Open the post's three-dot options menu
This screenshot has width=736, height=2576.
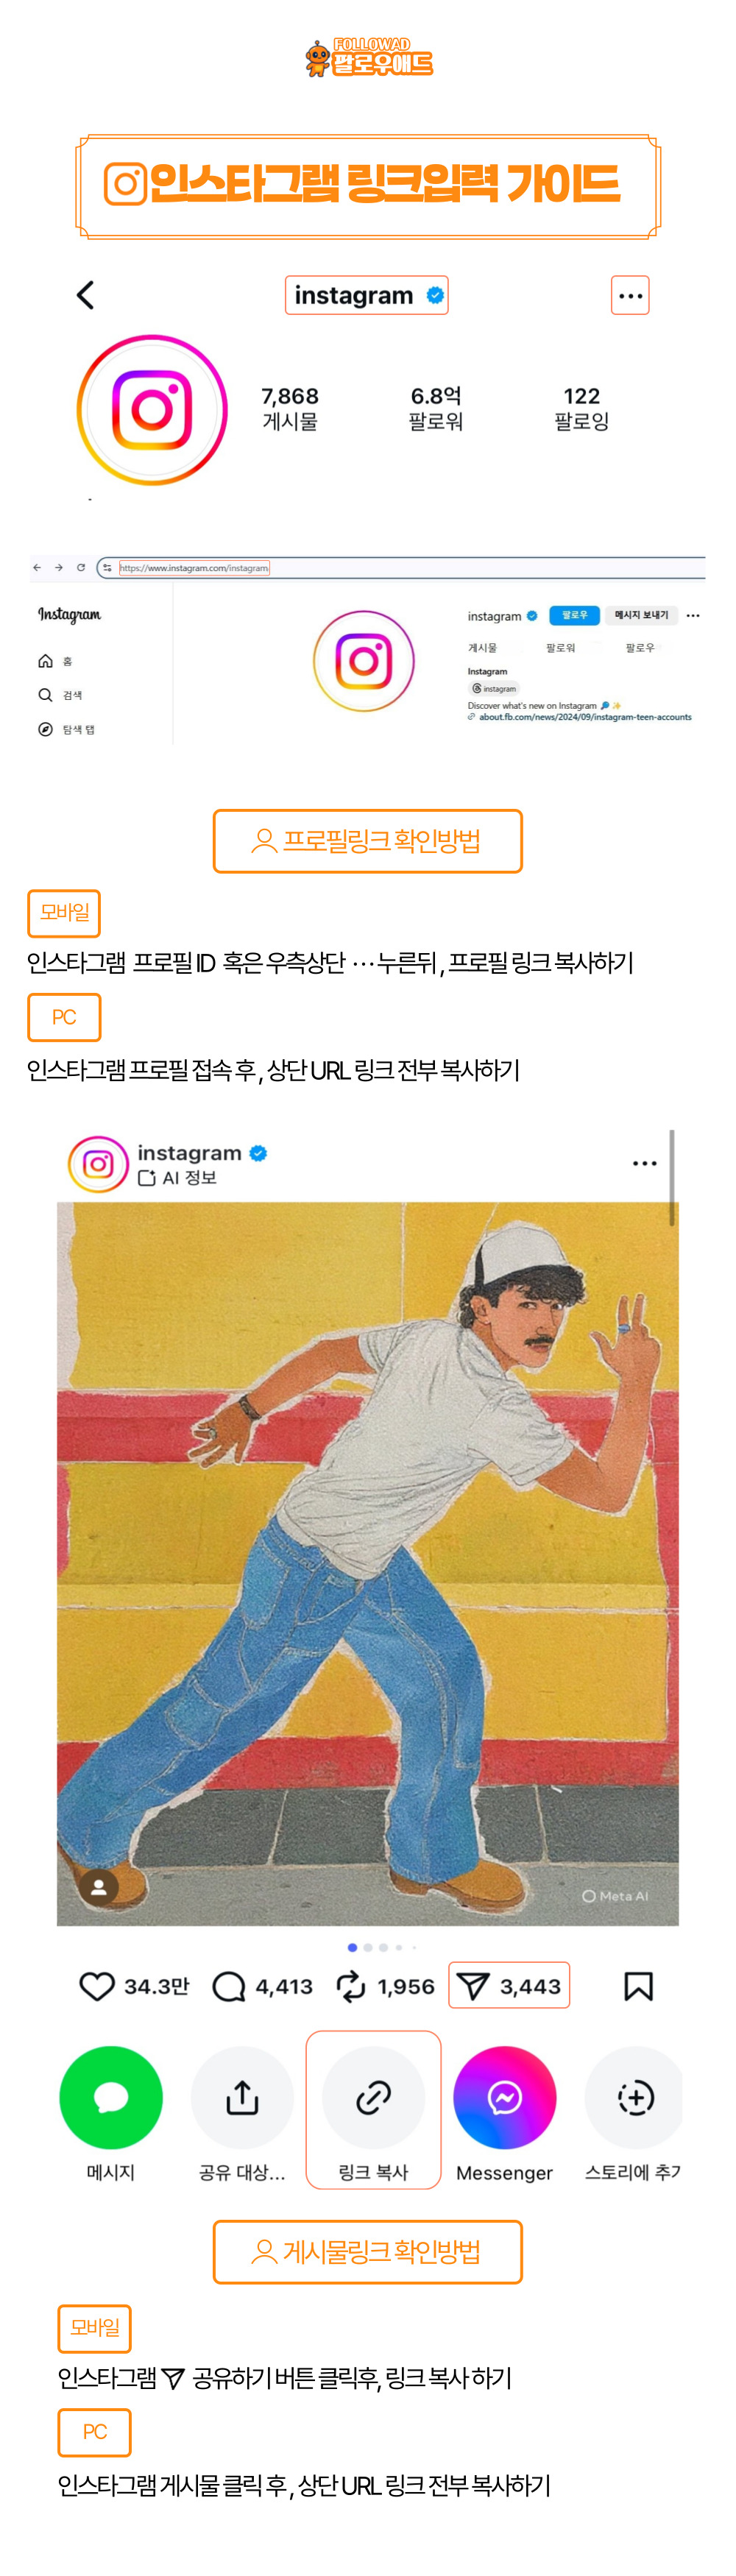pos(645,1163)
